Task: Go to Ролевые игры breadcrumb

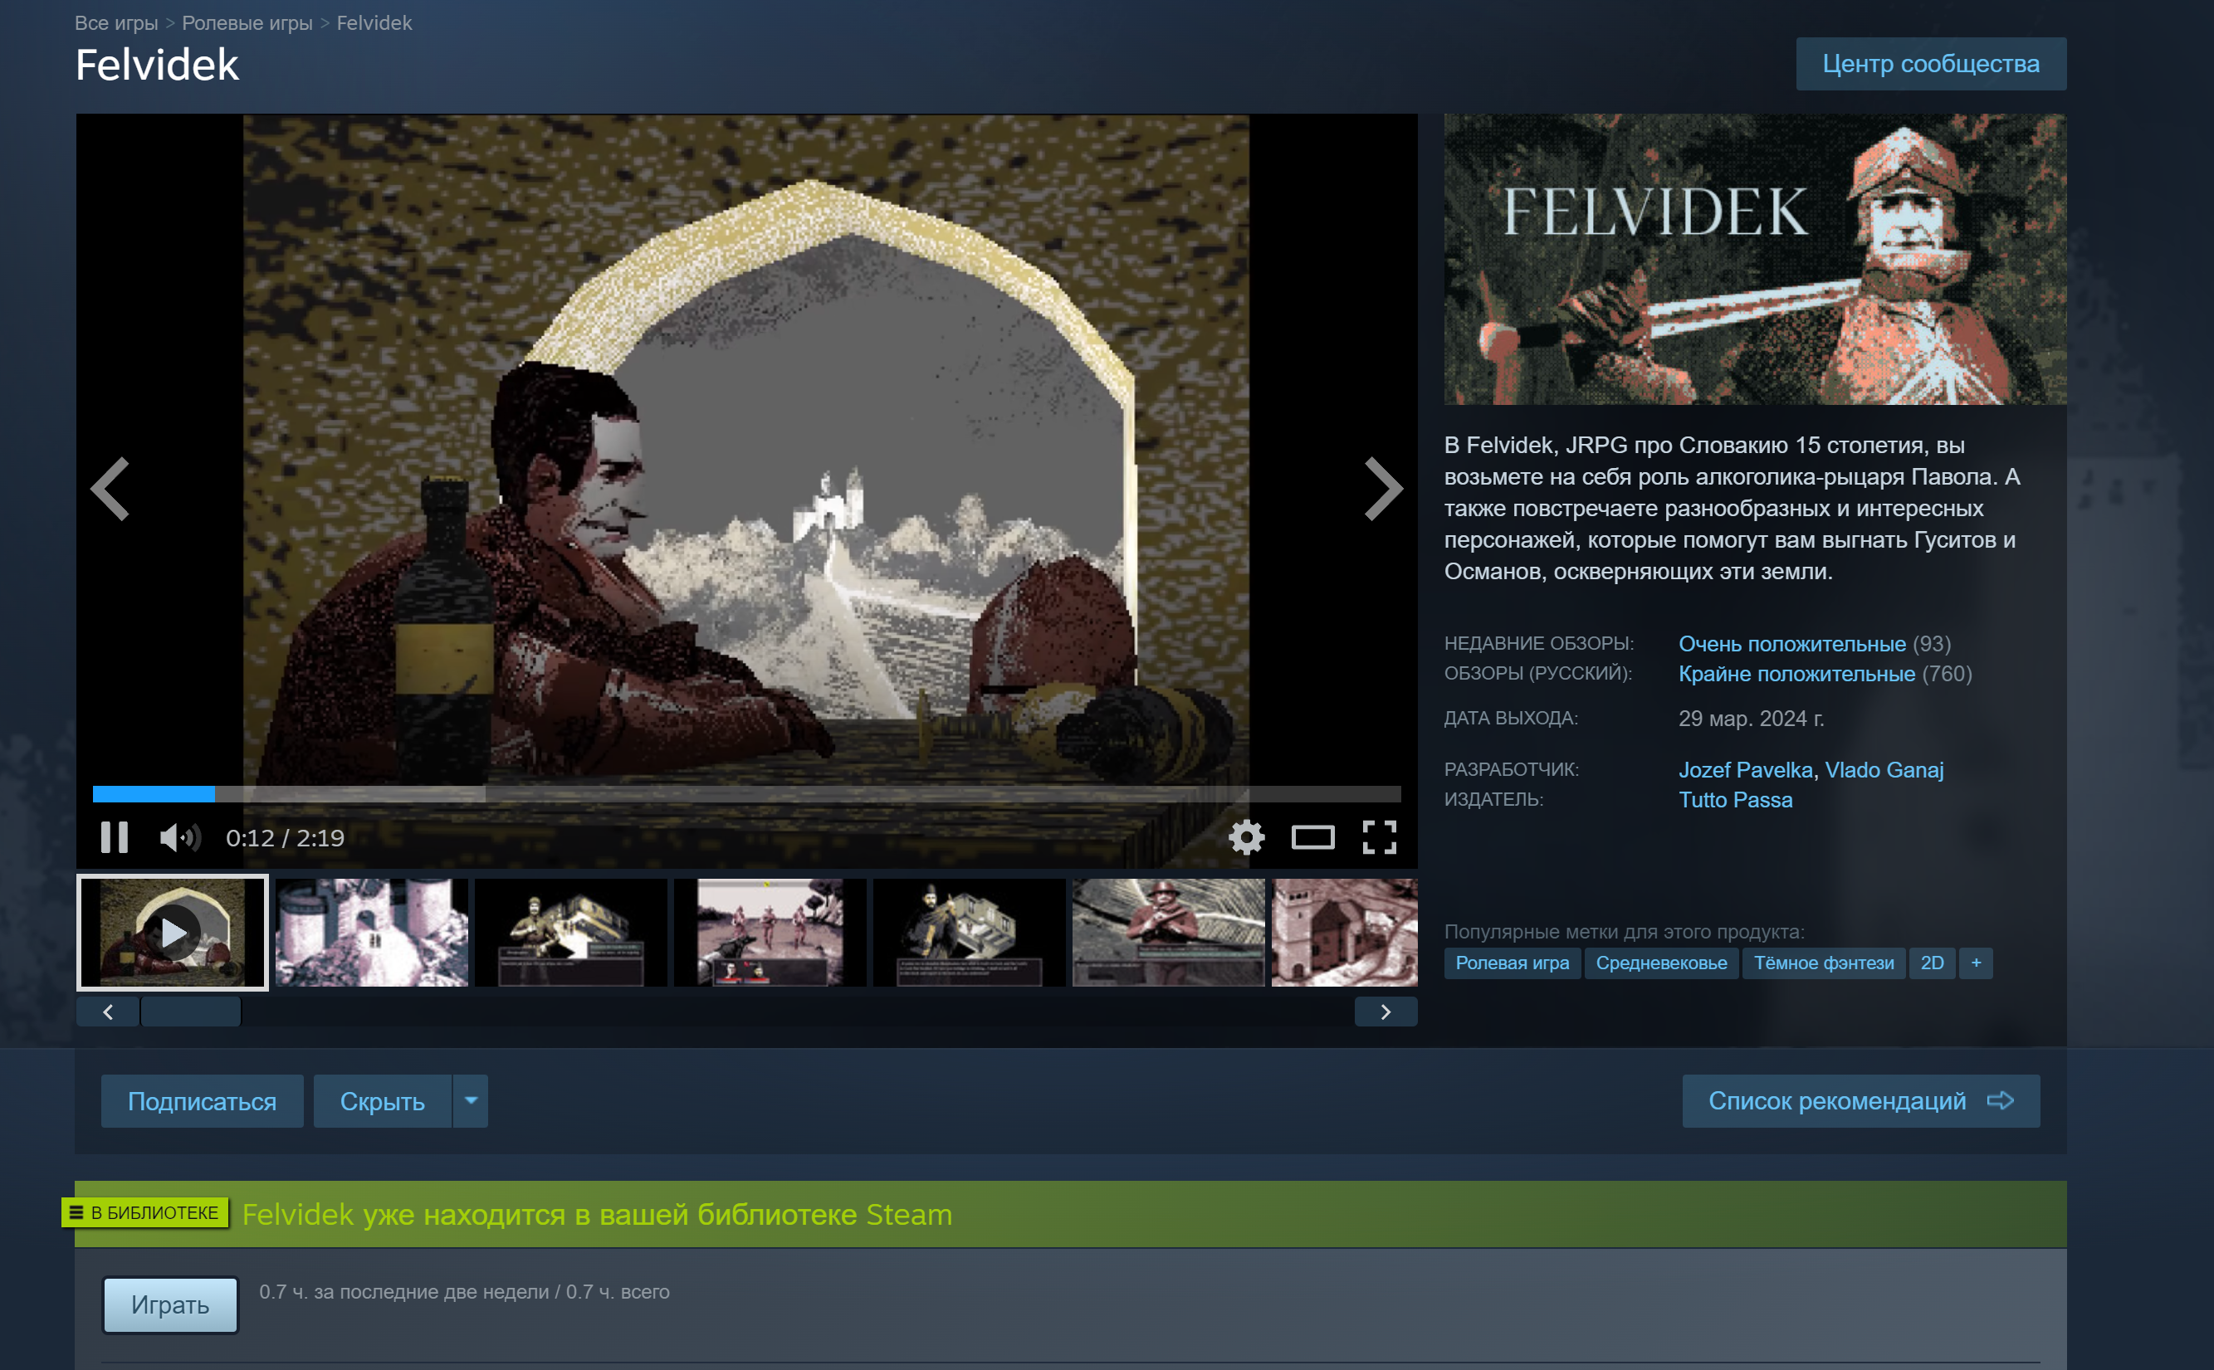Action: 247,22
